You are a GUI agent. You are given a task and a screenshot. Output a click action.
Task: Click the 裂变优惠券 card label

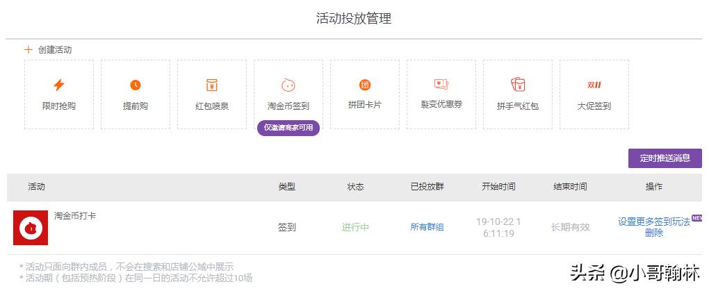tap(441, 104)
